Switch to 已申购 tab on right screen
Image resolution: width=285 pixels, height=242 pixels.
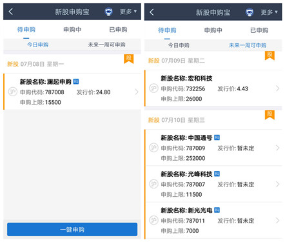coord(259,30)
